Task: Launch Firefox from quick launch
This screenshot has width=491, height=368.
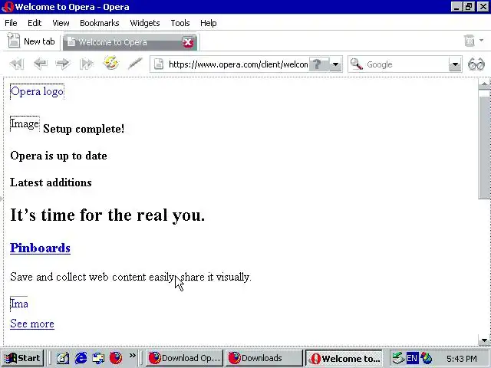Action: 116,358
